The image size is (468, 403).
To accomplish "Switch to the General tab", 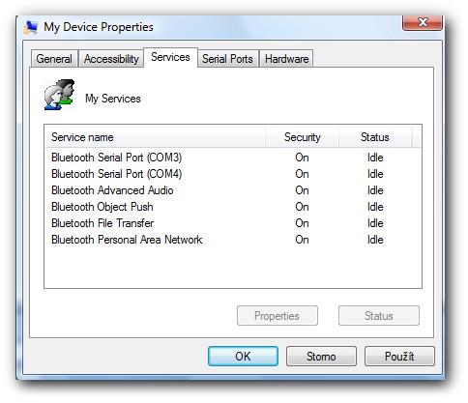I will (54, 59).
